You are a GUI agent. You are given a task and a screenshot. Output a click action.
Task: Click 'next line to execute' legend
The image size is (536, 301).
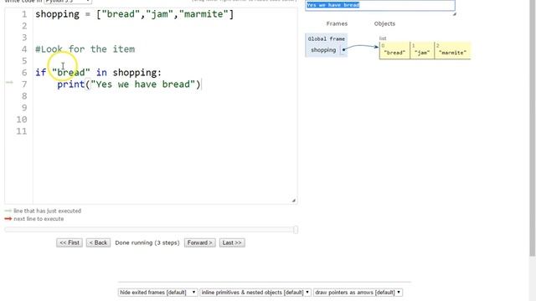[39, 219]
